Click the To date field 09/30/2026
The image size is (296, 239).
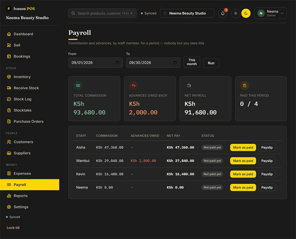tap(153, 62)
